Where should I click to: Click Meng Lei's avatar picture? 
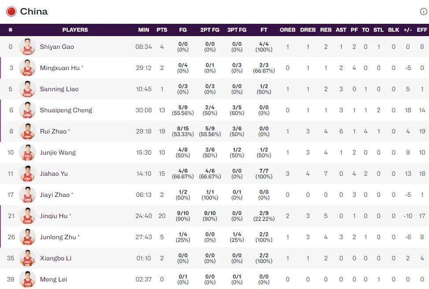pyautogui.click(x=27, y=279)
